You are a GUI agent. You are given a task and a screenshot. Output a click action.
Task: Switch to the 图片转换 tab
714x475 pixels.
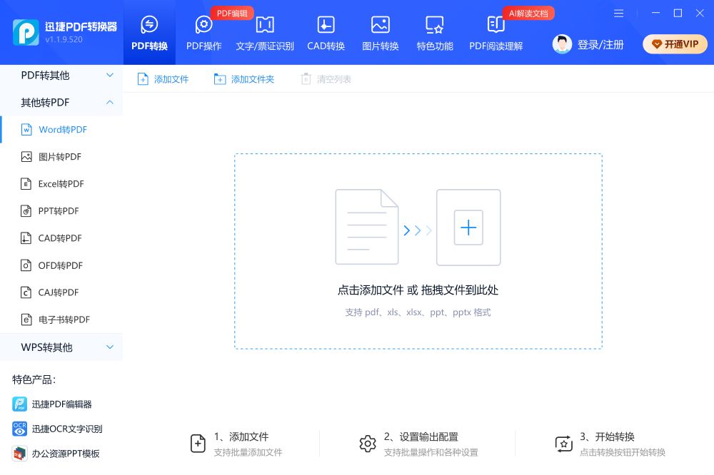click(x=380, y=32)
